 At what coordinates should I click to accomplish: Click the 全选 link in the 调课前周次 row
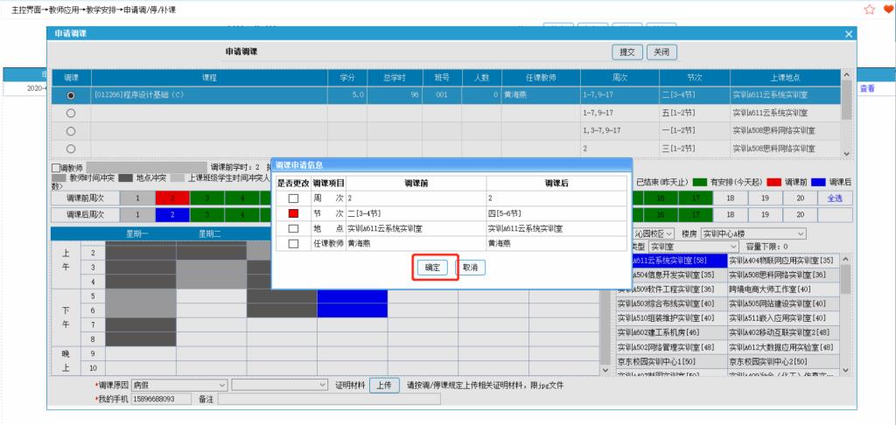(834, 199)
